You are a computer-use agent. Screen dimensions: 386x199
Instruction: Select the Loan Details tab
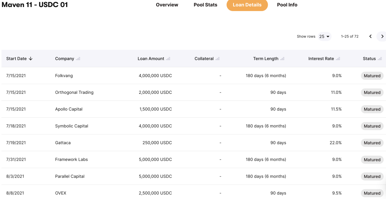[x=247, y=5]
